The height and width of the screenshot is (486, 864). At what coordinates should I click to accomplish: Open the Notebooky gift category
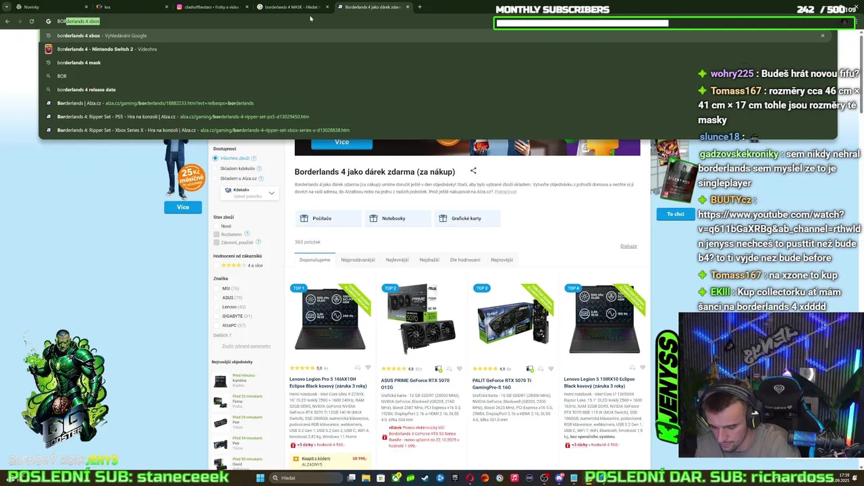(x=398, y=218)
